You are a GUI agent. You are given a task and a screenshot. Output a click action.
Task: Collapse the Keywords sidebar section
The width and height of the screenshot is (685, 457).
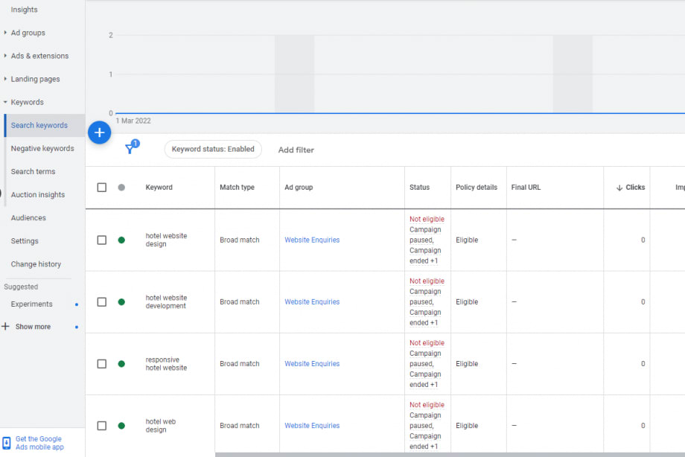6,103
